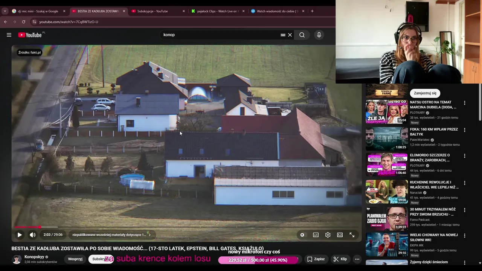
Task: Run search with the magnifier button
Action: pos(302,35)
